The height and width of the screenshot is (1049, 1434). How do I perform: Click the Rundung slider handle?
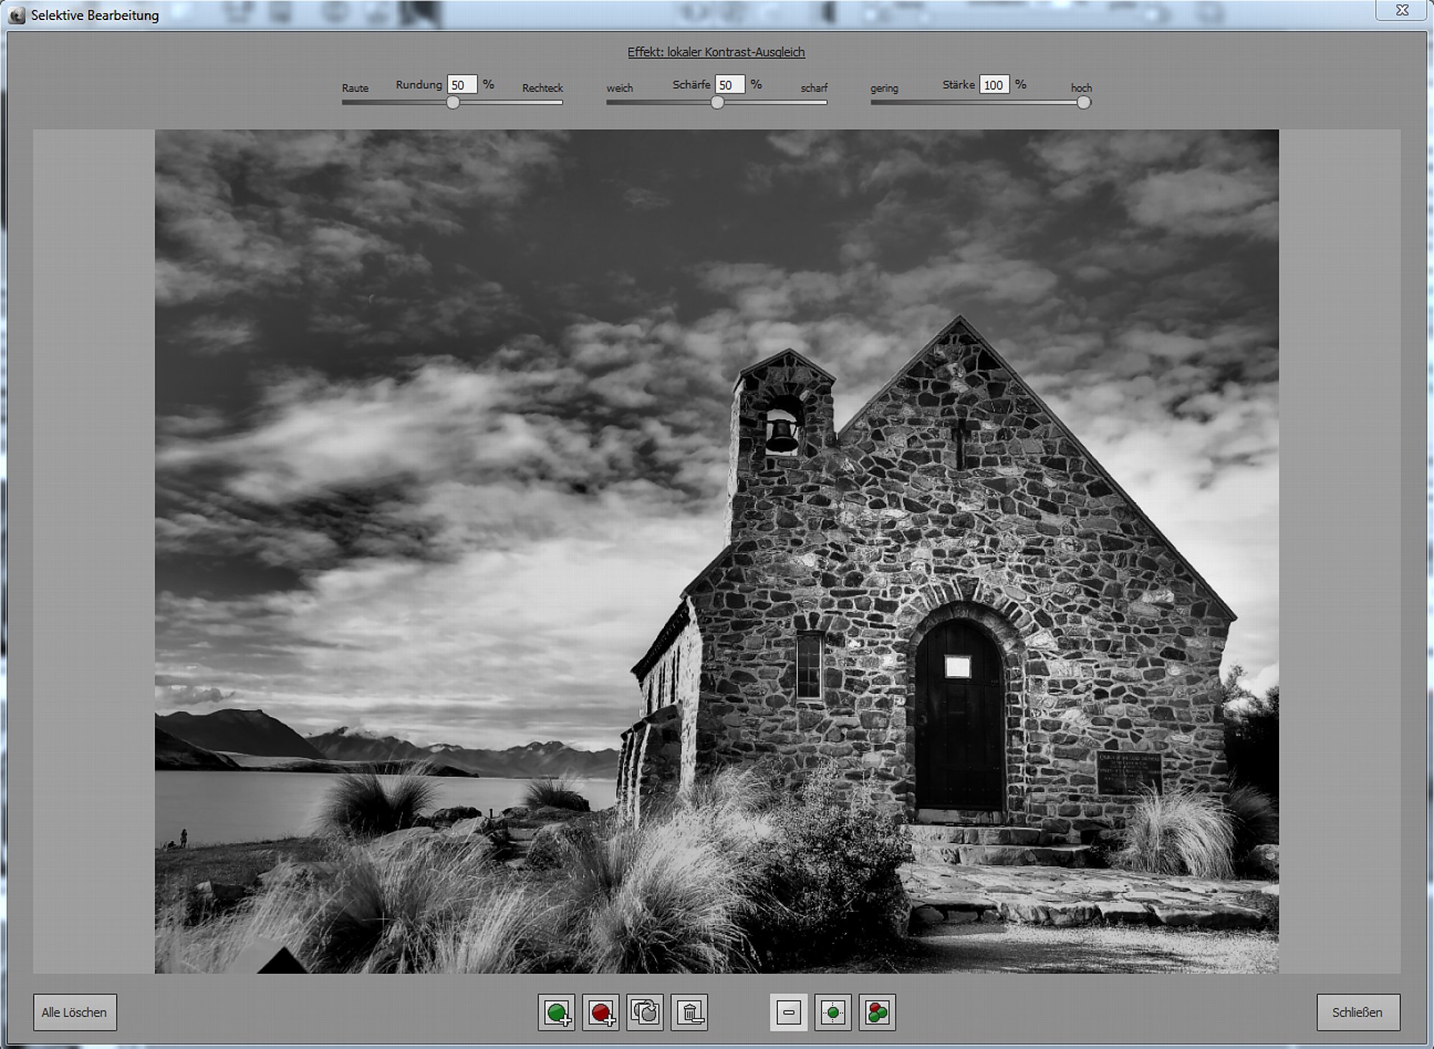click(452, 103)
